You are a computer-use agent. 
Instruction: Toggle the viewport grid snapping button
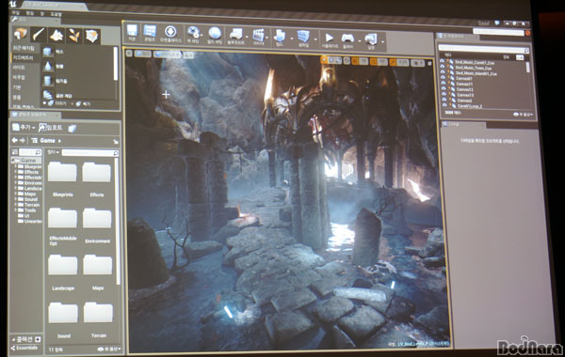(355, 61)
